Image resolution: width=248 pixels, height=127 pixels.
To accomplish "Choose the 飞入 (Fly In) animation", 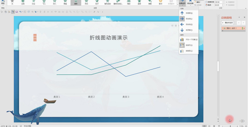I will [44, 2].
